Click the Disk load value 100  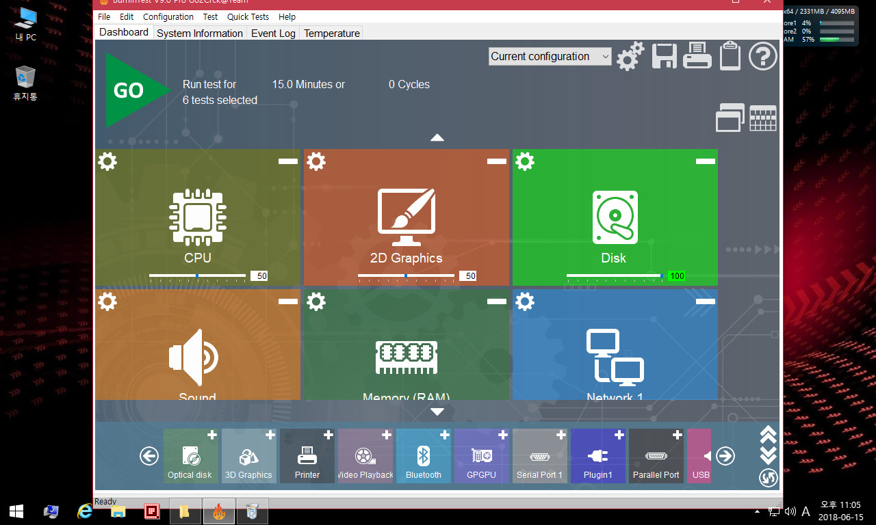pyautogui.click(x=676, y=276)
